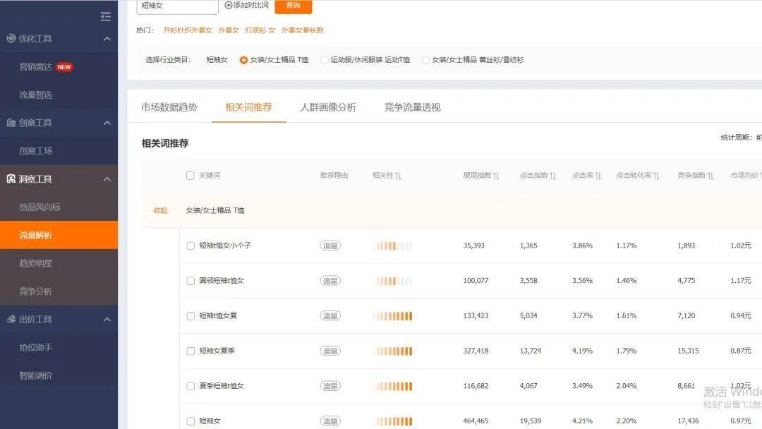The height and width of the screenshot is (429, 762).
Task: Collapse the 创意工具 sidebar section chevron
Action: 107,123
